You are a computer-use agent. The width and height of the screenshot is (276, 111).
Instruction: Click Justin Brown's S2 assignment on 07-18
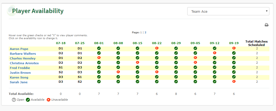point(60,73)
